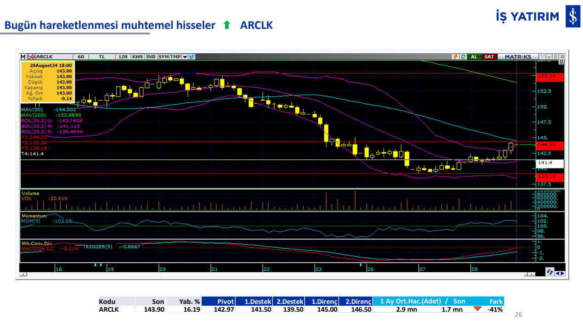Open the 60 minute period selector

[x=81, y=57]
